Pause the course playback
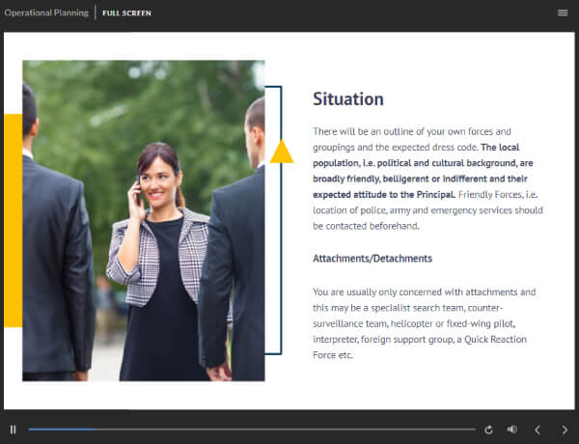The height and width of the screenshot is (444, 579). 13,430
